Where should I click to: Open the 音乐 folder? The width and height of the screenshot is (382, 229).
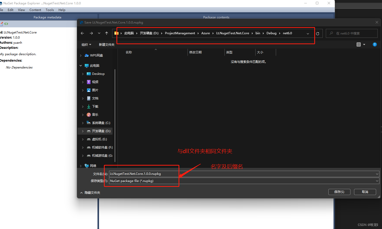(93, 115)
